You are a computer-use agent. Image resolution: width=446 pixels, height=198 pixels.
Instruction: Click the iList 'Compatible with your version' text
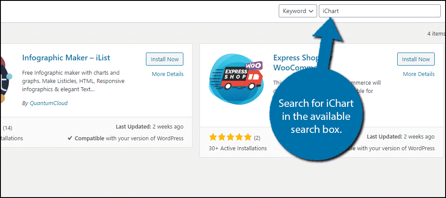click(129, 139)
